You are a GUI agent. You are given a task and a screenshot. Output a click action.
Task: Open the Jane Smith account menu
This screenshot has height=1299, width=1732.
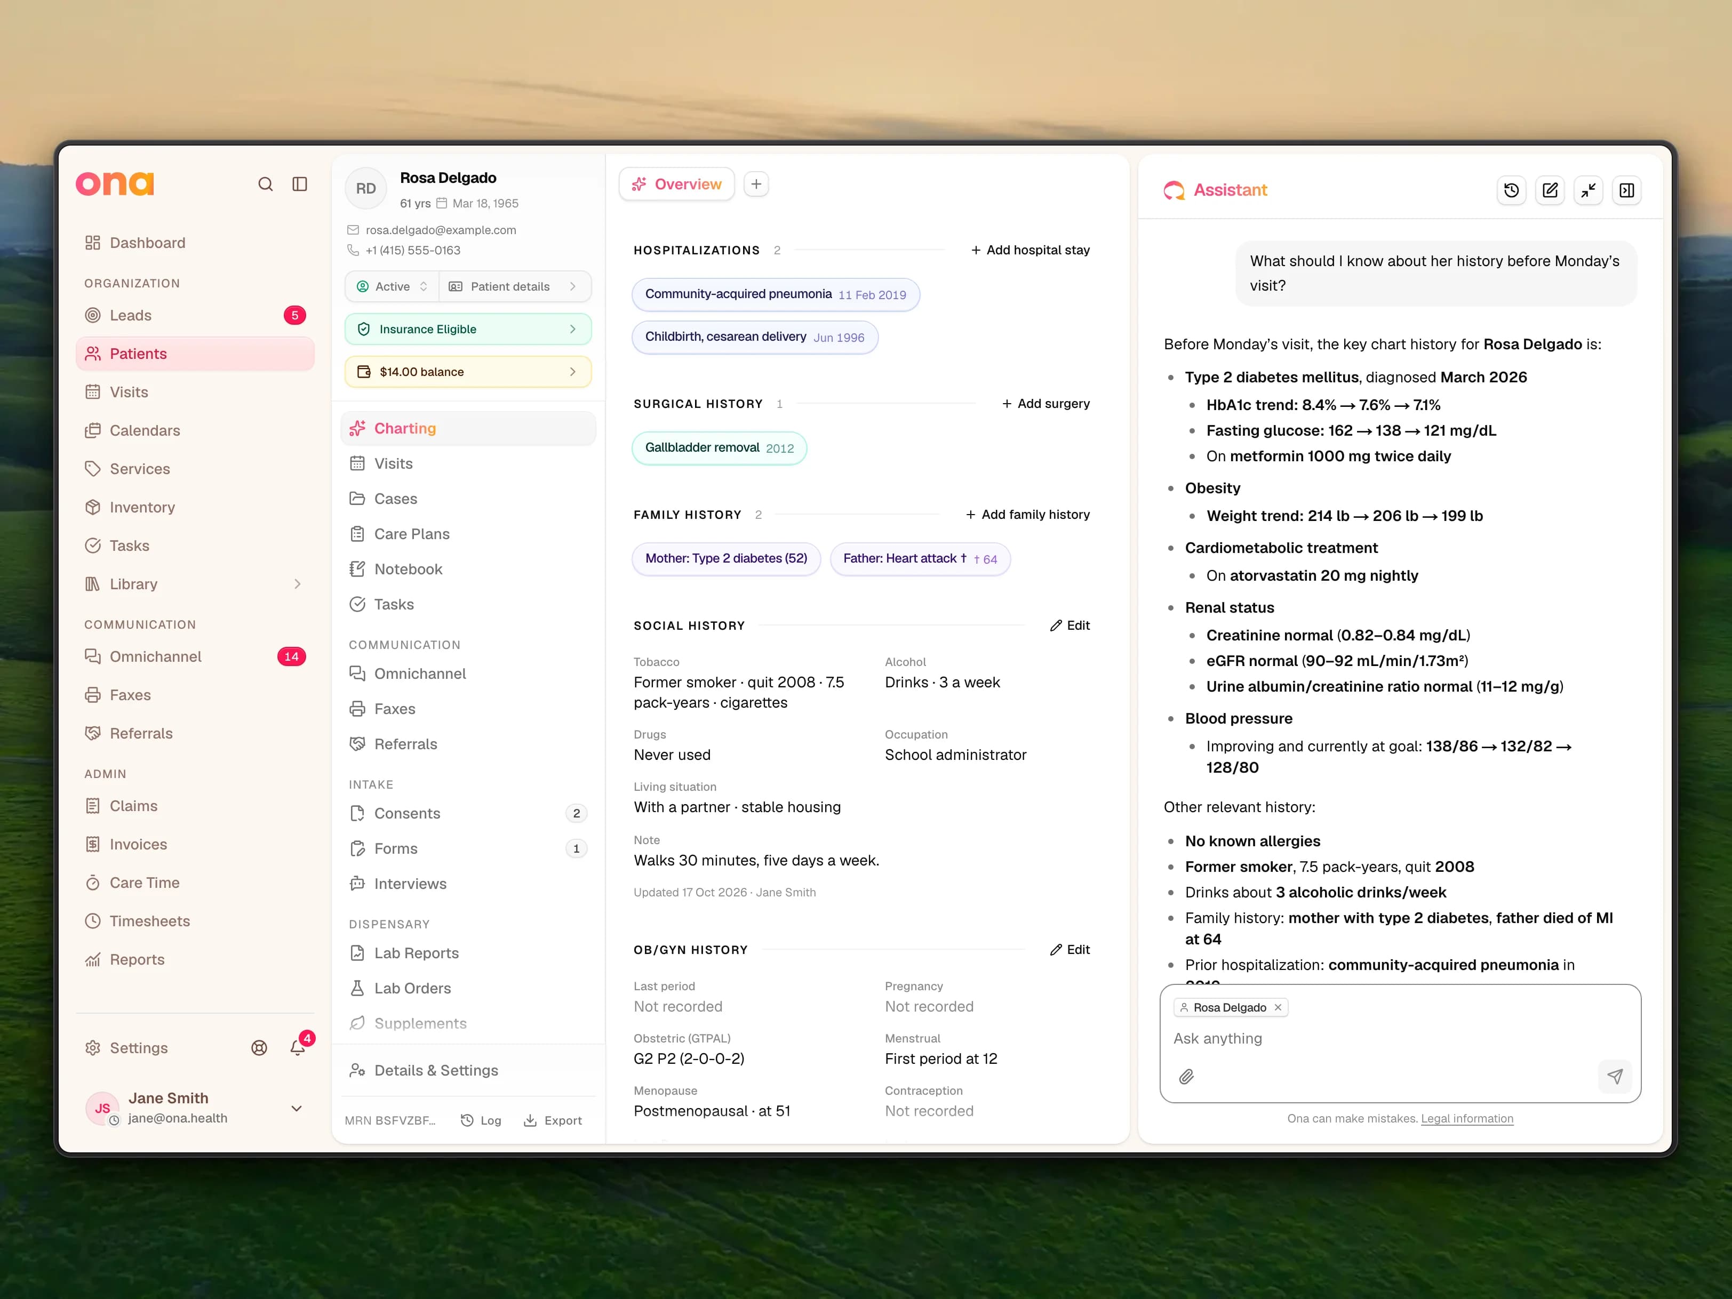pos(196,1108)
